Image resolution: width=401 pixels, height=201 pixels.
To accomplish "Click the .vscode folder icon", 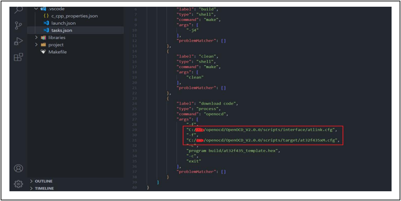I will [43, 9].
